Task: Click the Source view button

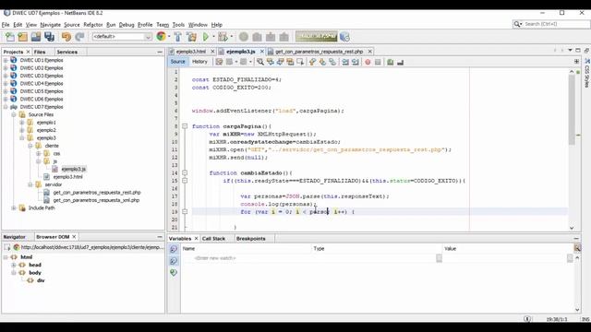Action: click(178, 62)
